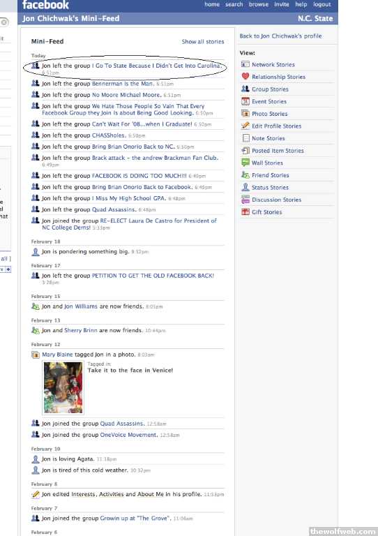Click the Network Stories icon
Screen dimensions: 378x536
pyautogui.click(x=245, y=64)
